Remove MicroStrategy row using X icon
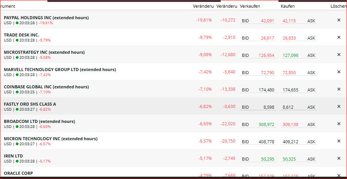Image resolution: width=347 pixels, height=179 pixels. tap(339, 55)
